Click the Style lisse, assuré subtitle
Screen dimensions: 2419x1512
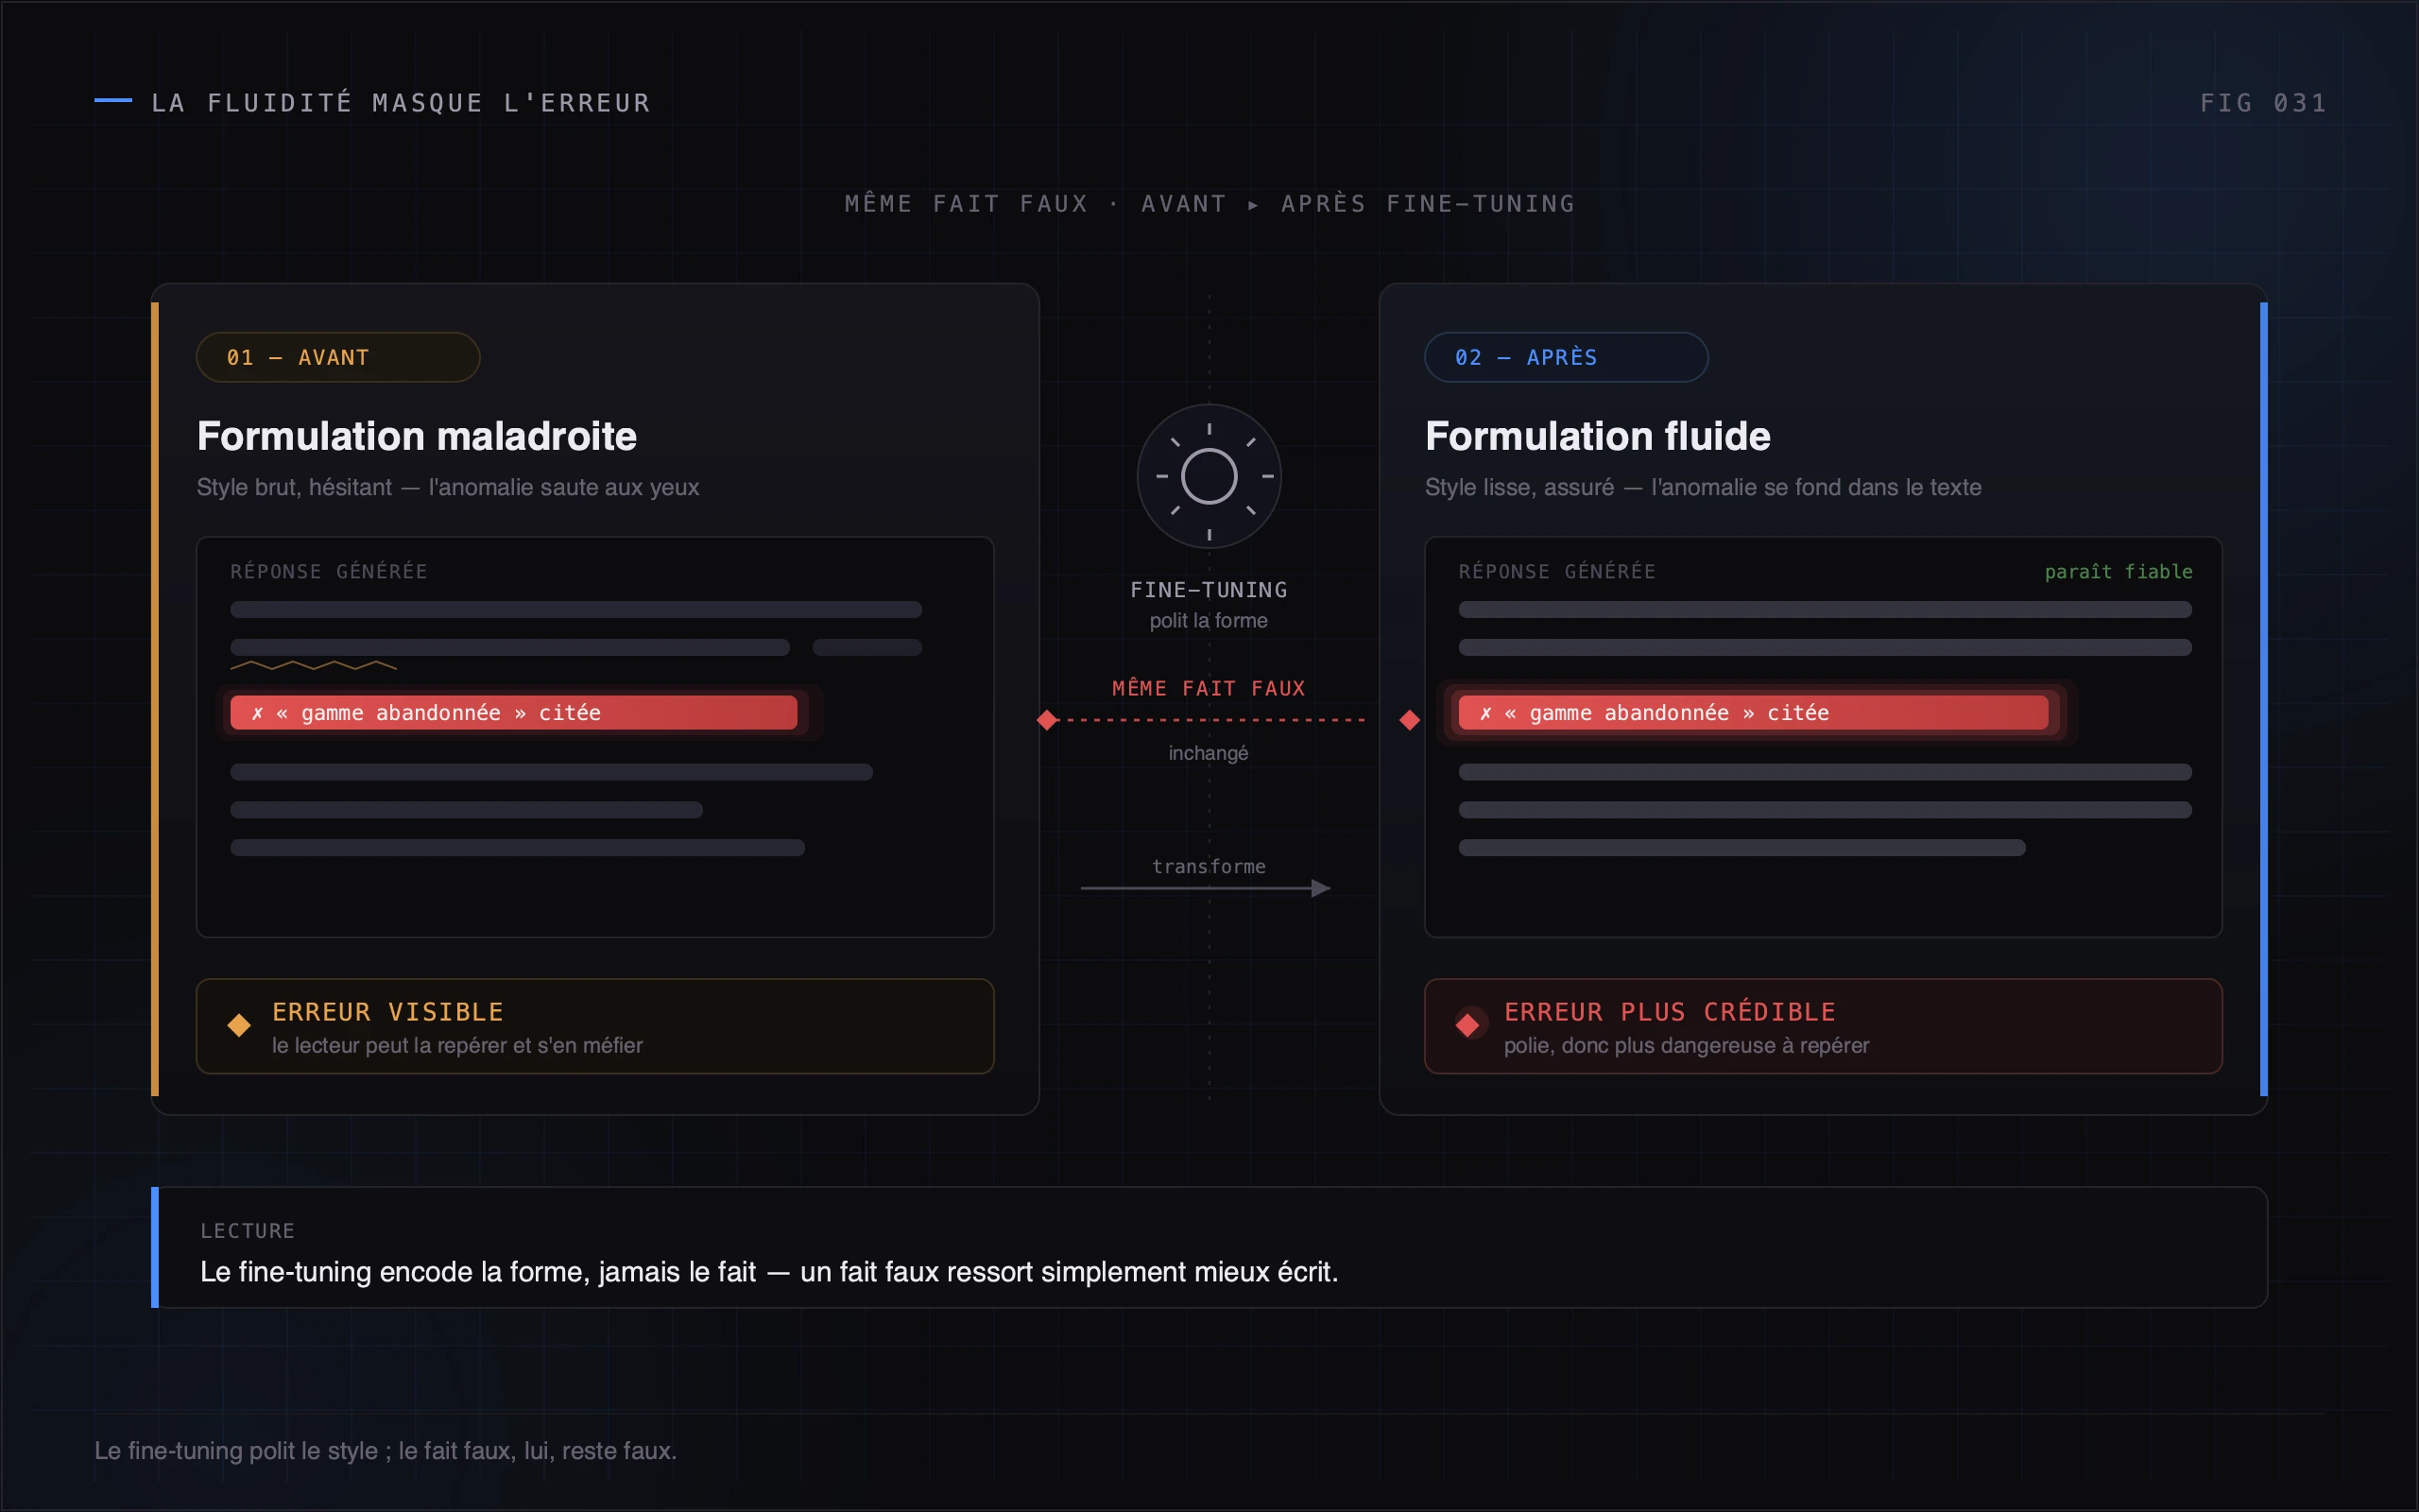pyautogui.click(x=1704, y=488)
